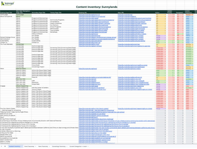Select the New URL column header cell

coord(136,12)
